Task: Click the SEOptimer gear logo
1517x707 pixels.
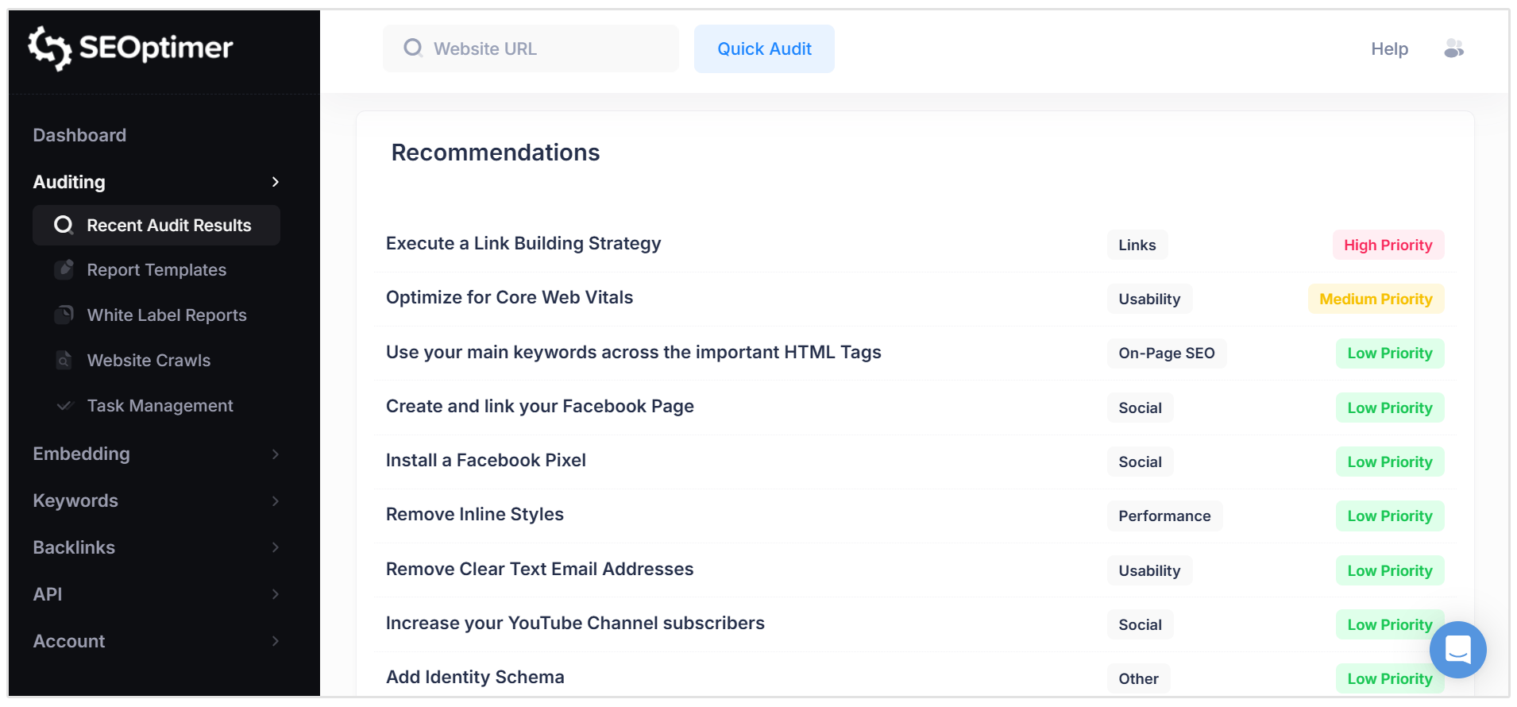Action: point(48,48)
